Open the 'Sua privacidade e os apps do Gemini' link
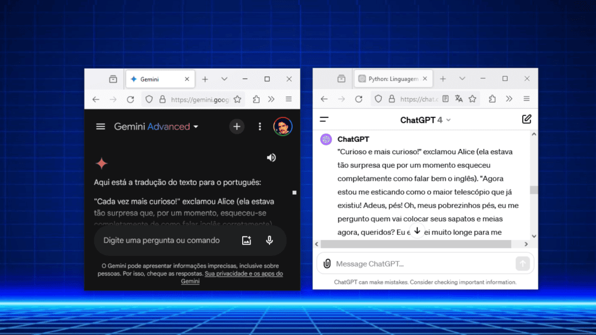 pos(244,273)
